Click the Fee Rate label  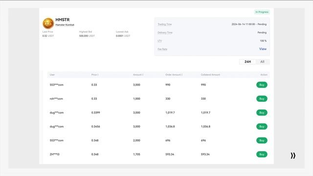(x=162, y=49)
